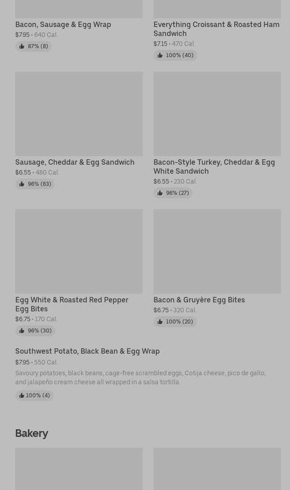Select the Sausage, Cheddar & Egg Sandwich title
Image resolution: width=290 pixels, height=490 pixels.
(x=75, y=162)
